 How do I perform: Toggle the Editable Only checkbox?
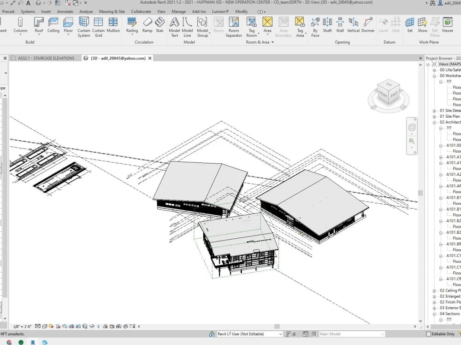(429, 333)
